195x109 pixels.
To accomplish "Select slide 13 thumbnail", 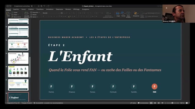I will (x=18, y=31).
